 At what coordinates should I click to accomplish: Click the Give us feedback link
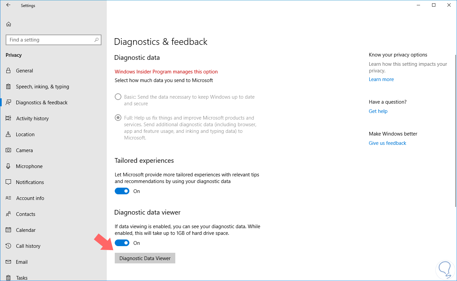click(x=387, y=143)
